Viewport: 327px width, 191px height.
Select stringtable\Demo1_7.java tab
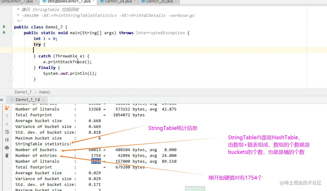[x=68, y=1]
